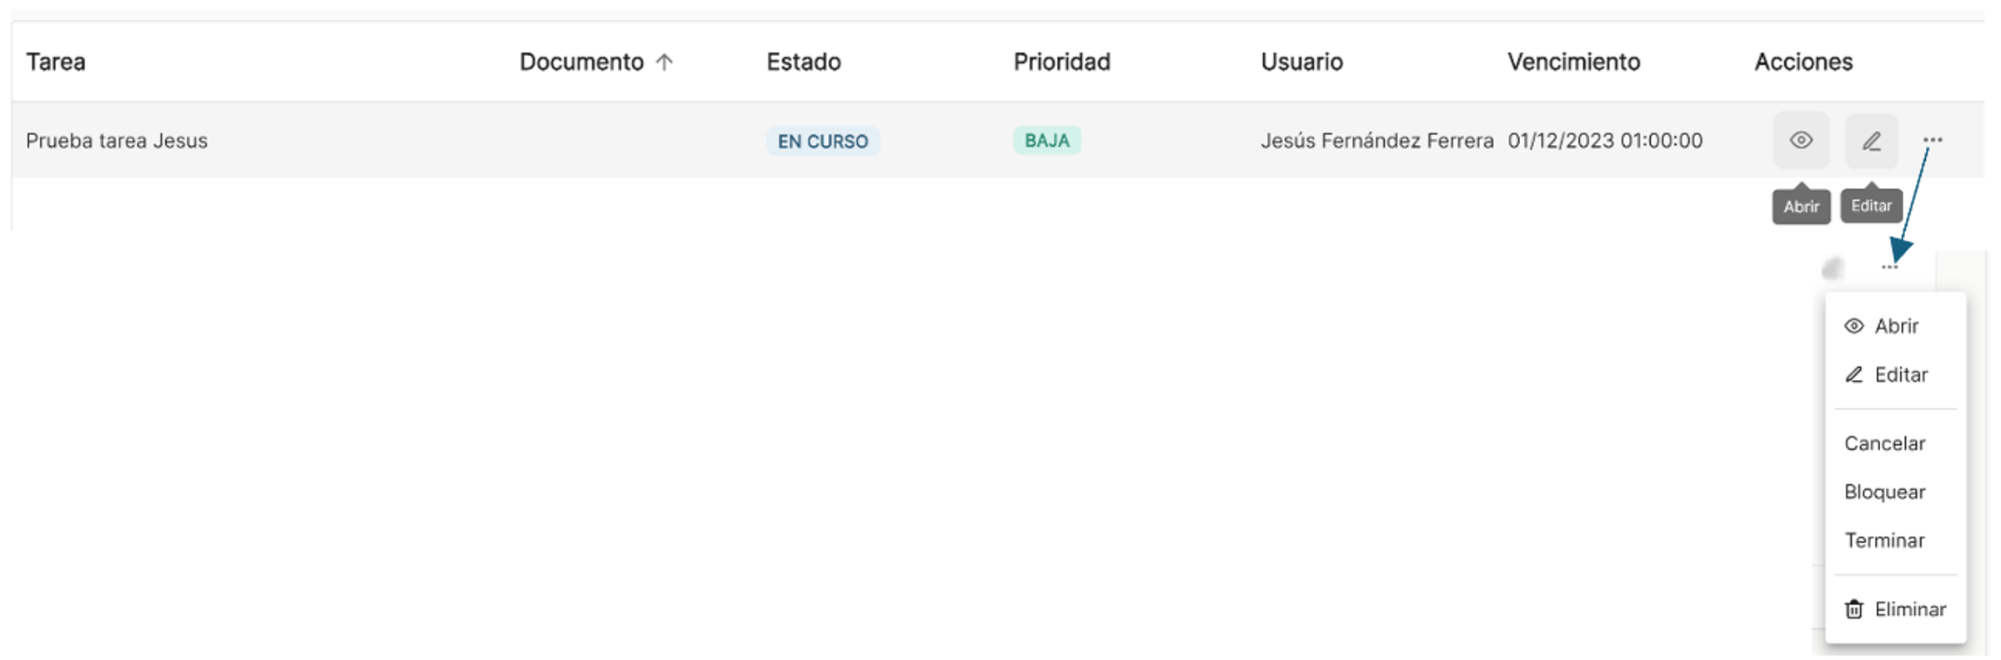
Task: Select Cancelar from the dropdown menu
Action: click(x=1884, y=443)
